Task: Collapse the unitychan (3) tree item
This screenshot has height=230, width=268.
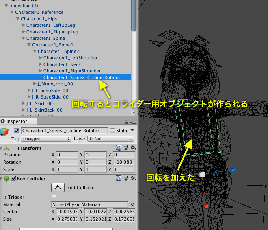Action: 6,6
